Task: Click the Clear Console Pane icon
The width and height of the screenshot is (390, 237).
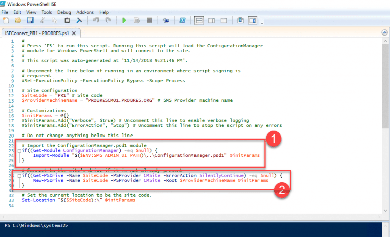Action: point(79,20)
